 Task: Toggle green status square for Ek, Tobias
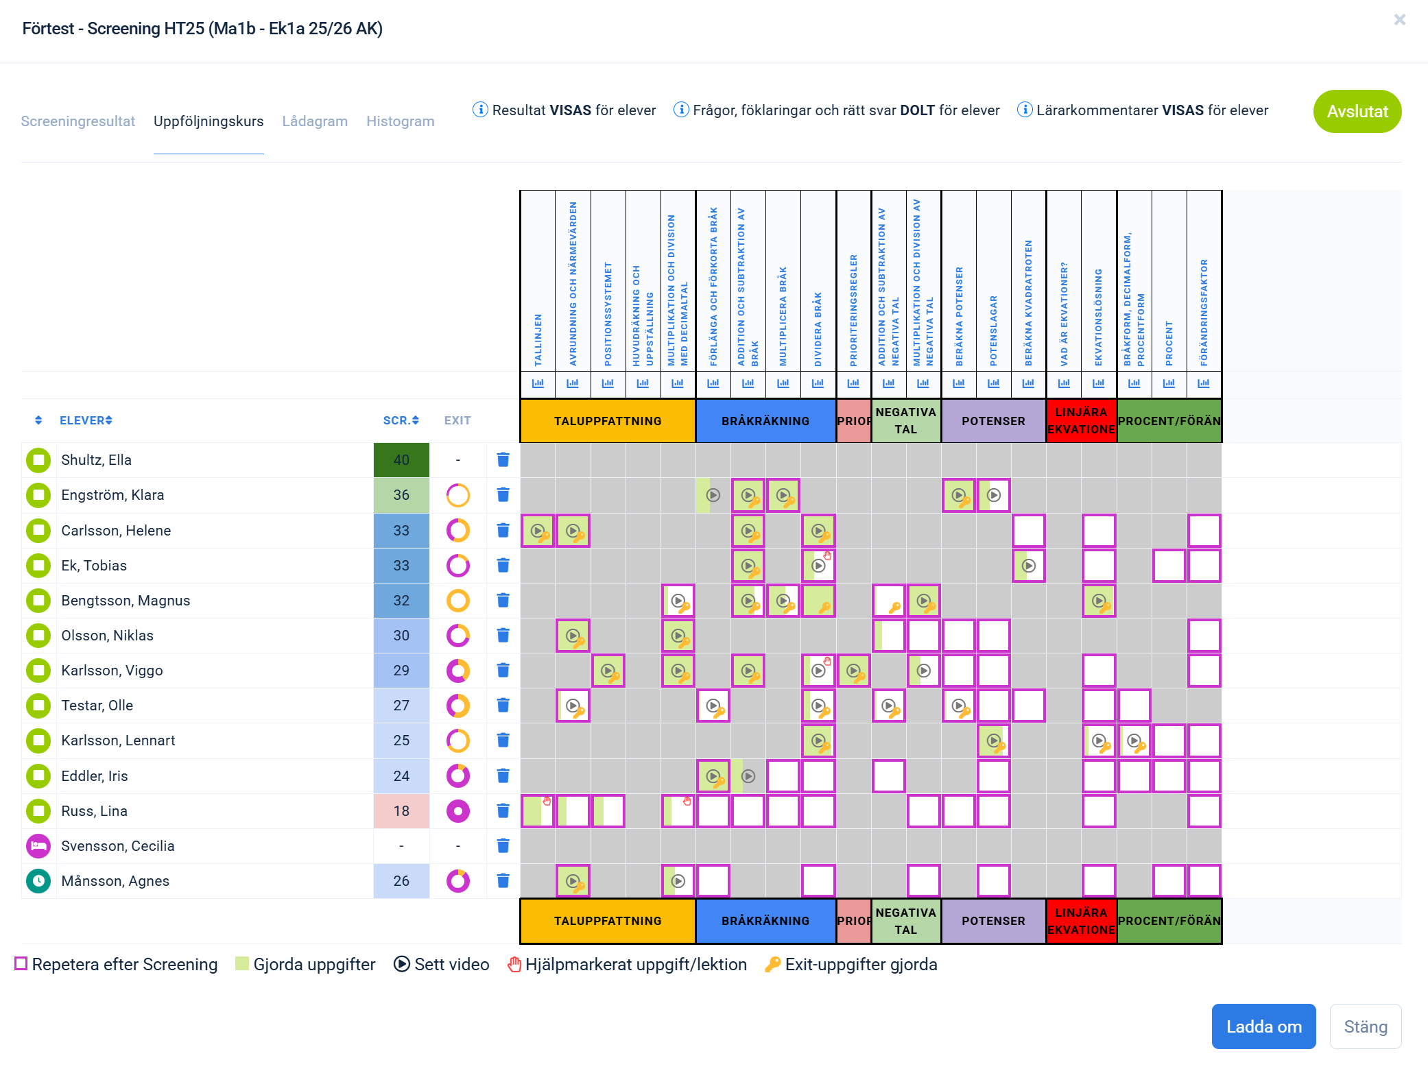click(x=38, y=566)
